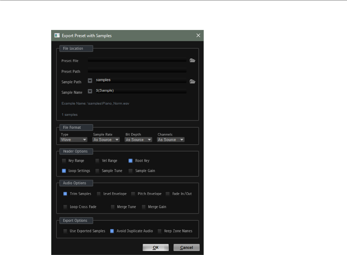Disable the Loop Settings checkbox
Screen dimensions: 347x255
point(64,171)
